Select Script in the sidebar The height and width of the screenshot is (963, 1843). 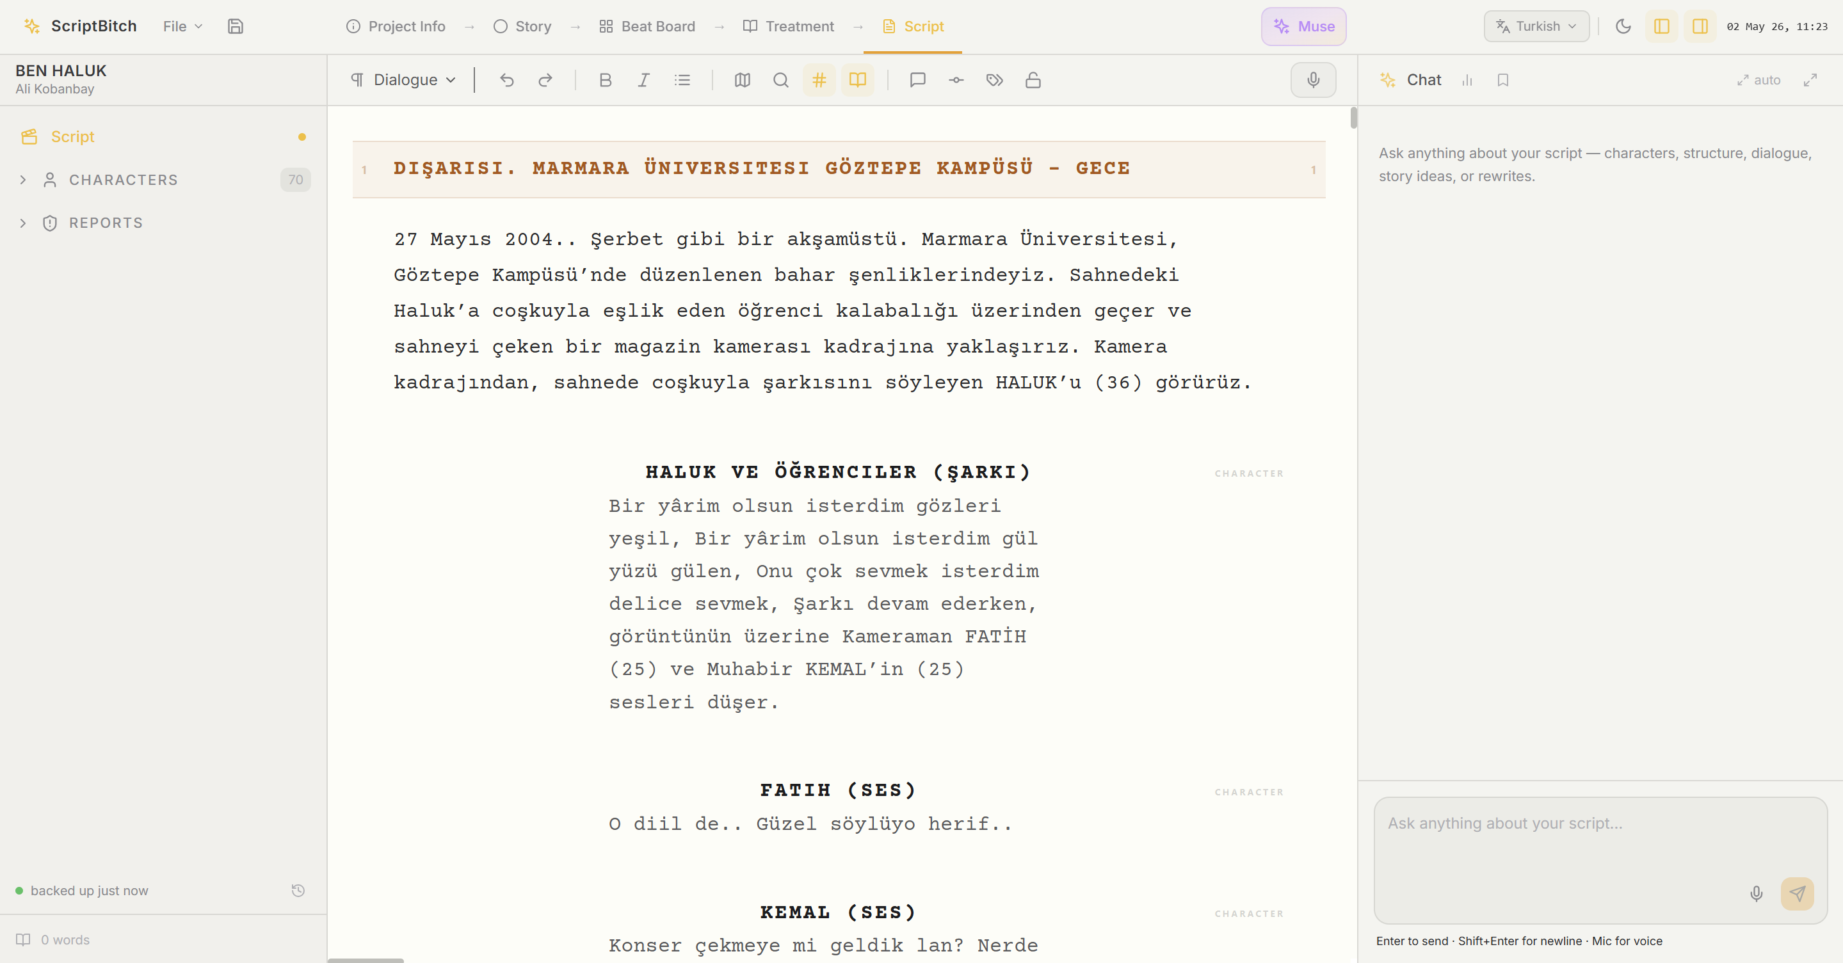(x=163, y=136)
